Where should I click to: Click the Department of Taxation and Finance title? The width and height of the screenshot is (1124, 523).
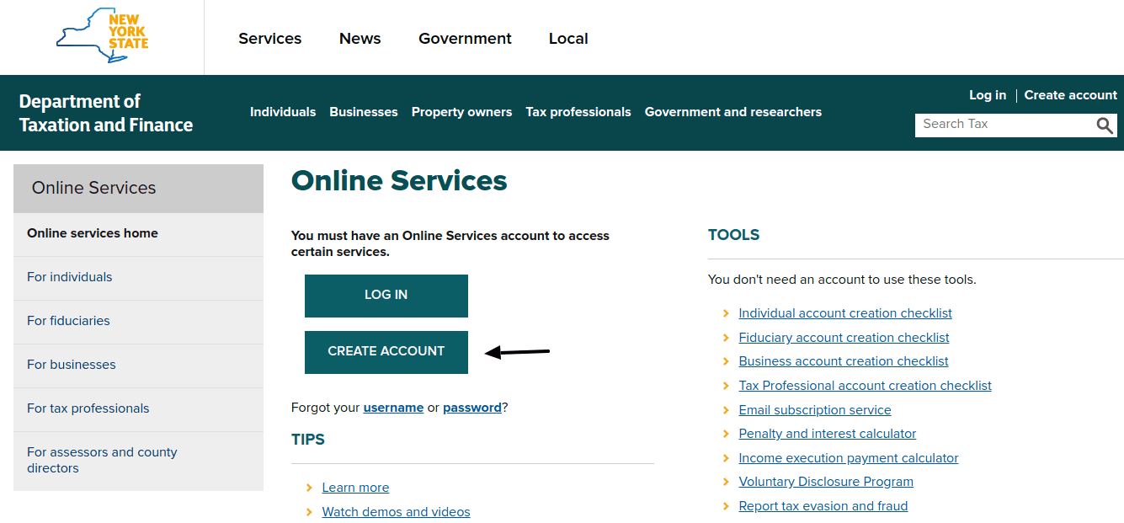106,113
